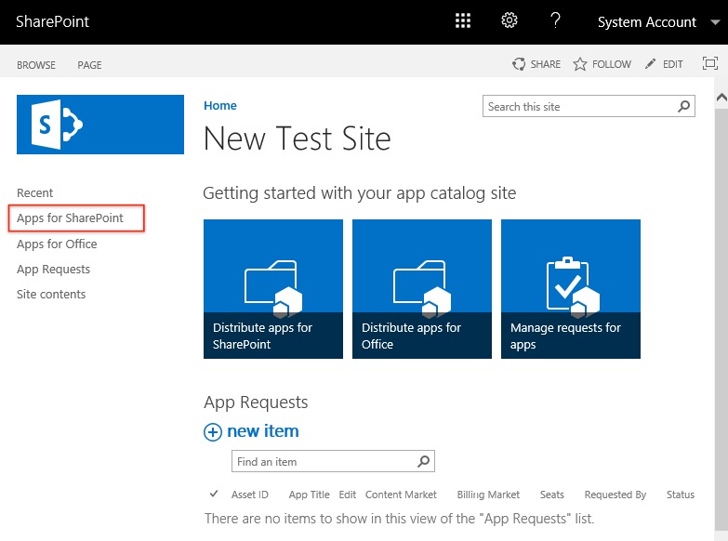
Task: Open Distribute apps for SharePoint tile
Action: click(x=273, y=289)
